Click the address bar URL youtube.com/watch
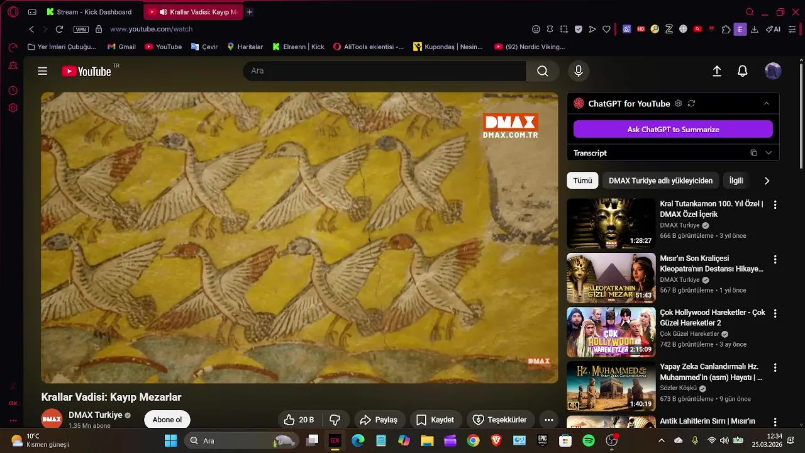Viewport: 805px width, 453px height. click(152, 29)
